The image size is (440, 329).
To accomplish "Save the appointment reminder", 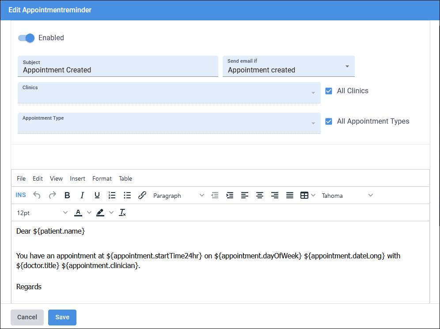I will 62,317.
